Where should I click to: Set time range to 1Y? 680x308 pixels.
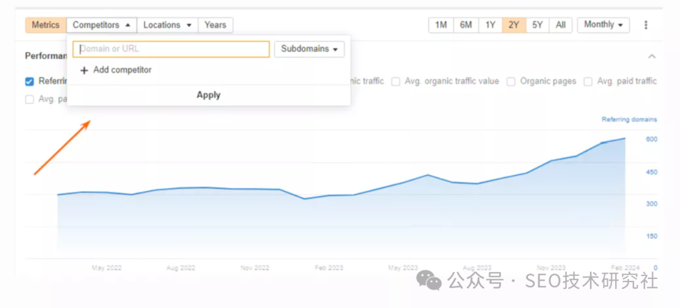pyautogui.click(x=490, y=25)
